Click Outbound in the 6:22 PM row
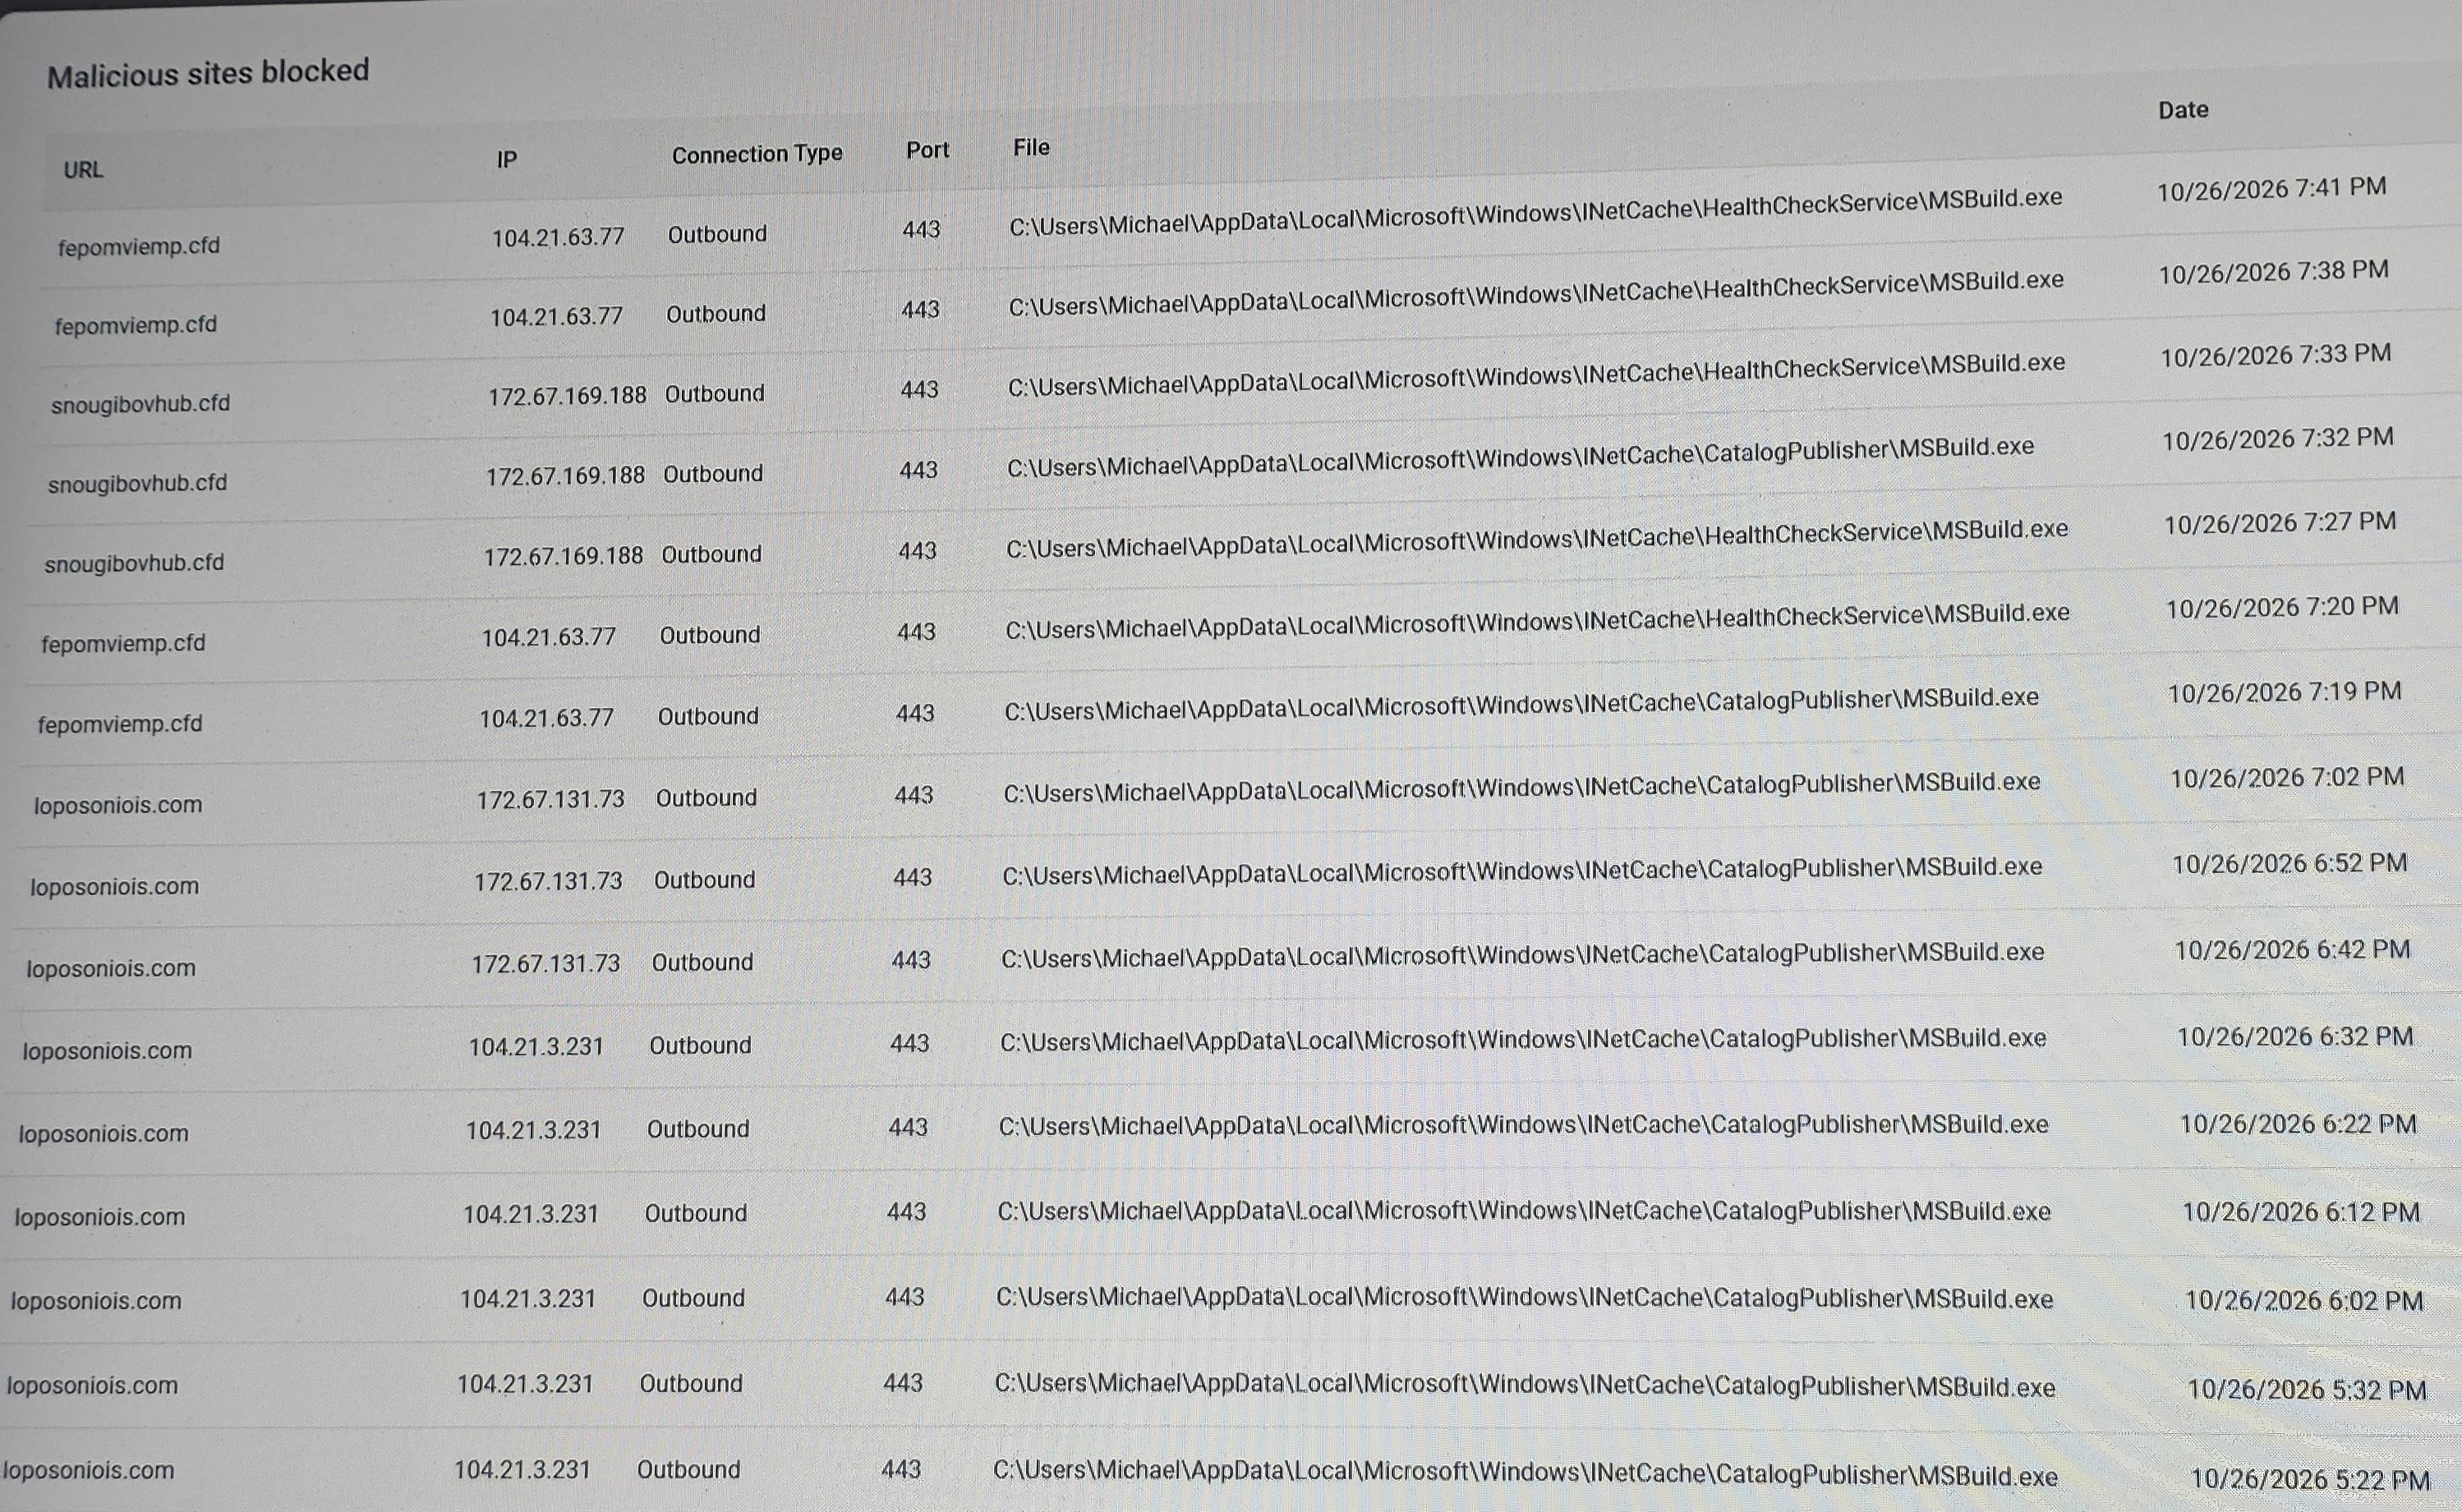This screenshot has height=1512, width=2462. tap(698, 1130)
